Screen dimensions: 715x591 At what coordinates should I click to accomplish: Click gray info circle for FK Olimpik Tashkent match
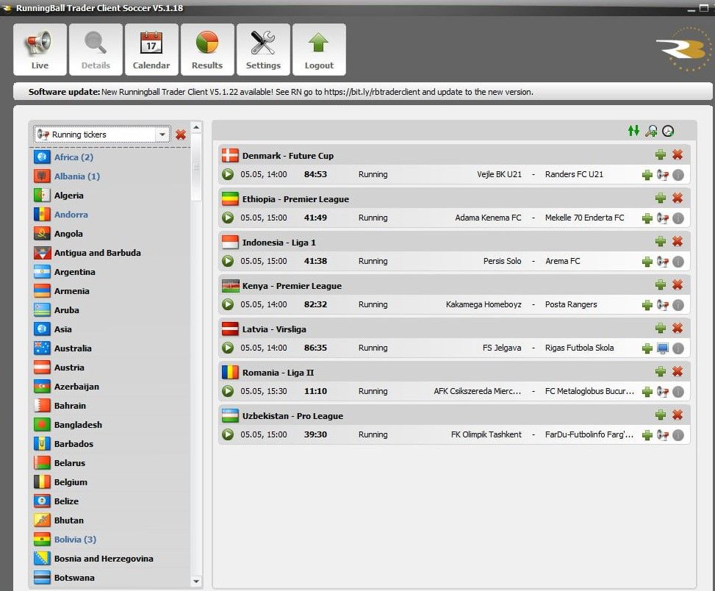pos(678,435)
